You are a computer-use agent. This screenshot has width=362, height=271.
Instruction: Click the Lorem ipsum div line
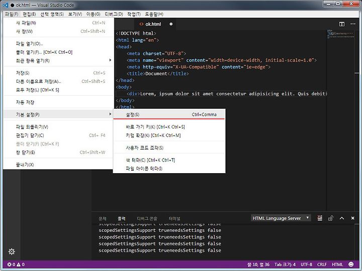pyautogui.click(x=221, y=93)
